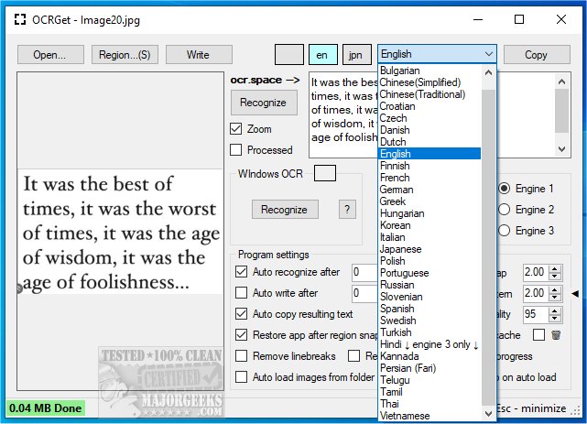Open an image with the Open... button

coord(50,55)
